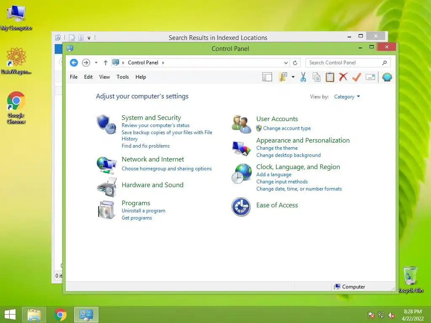The image size is (431, 323).
Task: Click Get programs link
Action: click(137, 218)
